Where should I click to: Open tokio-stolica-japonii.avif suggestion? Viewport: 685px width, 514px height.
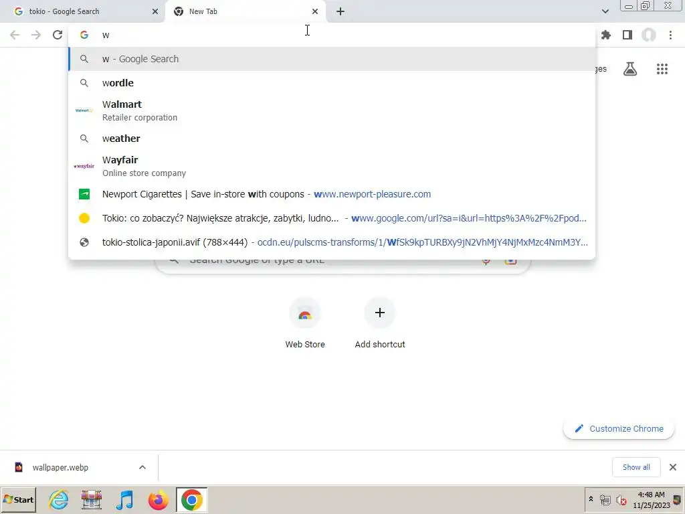click(x=332, y=242)
